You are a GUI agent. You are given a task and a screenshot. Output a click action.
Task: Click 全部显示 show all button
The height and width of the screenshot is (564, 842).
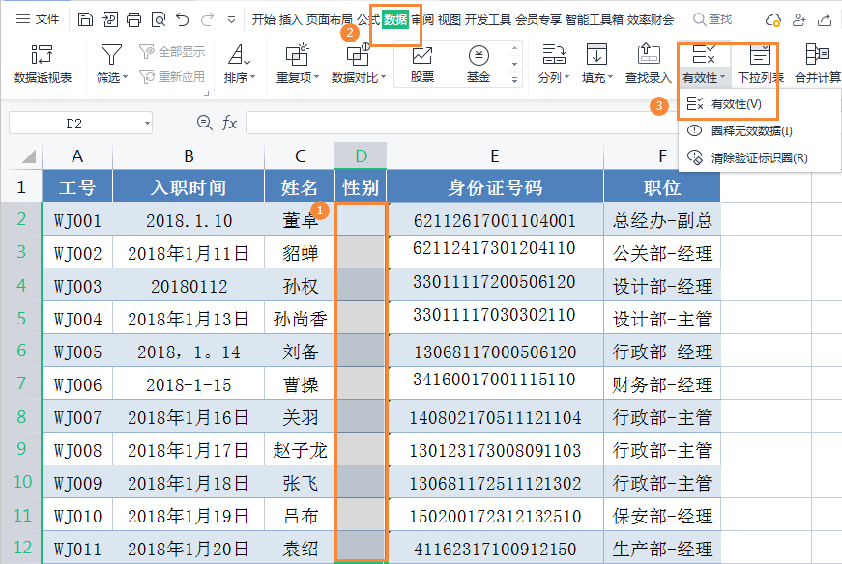click(x=172, y=51)
